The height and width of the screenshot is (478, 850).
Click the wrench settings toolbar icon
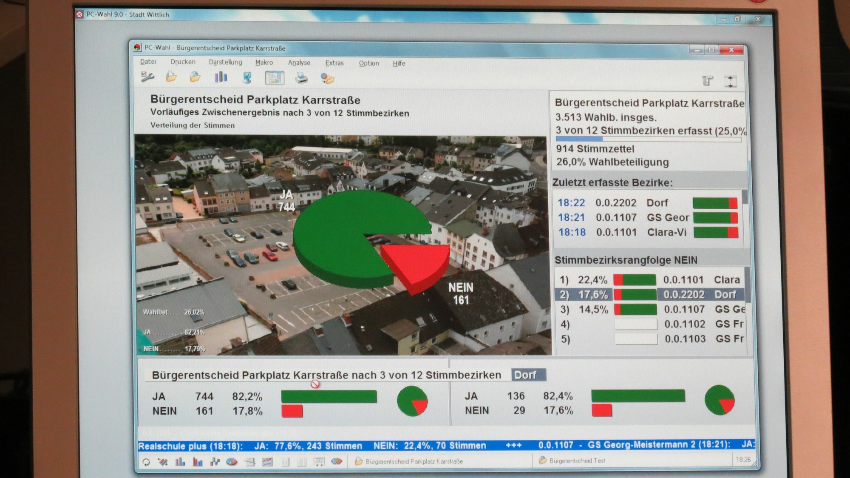pyautogui.click(x=147, y=77)
